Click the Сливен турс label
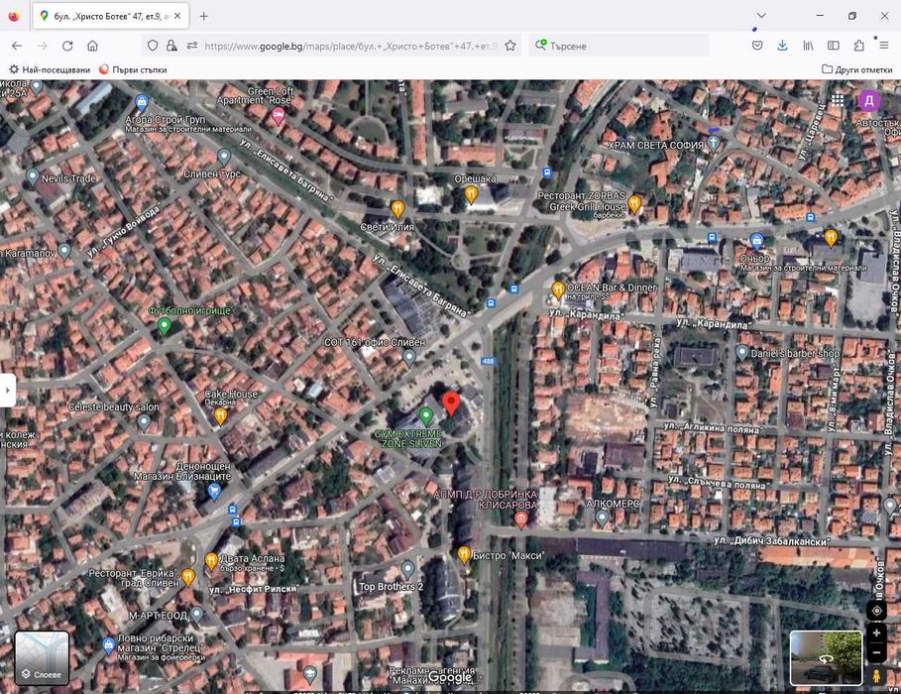 click(x=212, y=173)
